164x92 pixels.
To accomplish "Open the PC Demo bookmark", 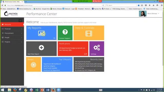I will coord(106,9).
